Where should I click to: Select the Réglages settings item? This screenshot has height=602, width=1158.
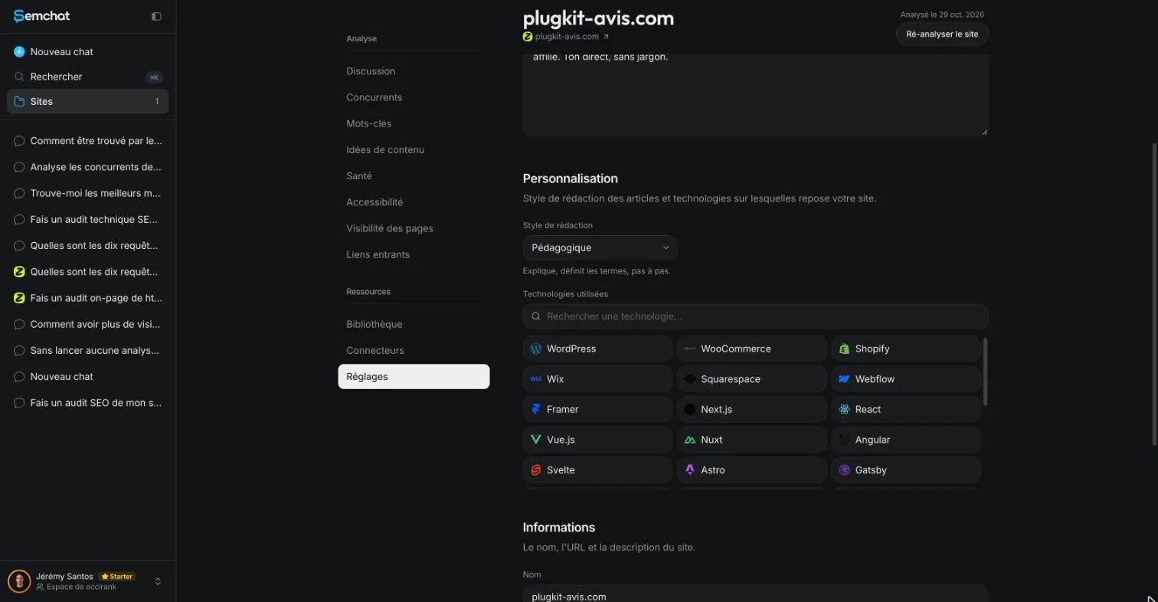pos(414,376)
